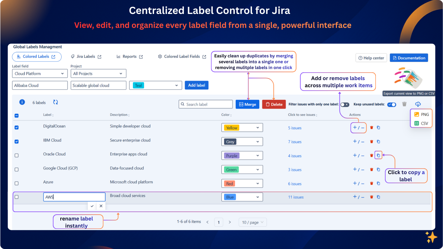Export current view as CSV
Image resolution: width=443 pixels, height=249 pixels.
(421, 122)
